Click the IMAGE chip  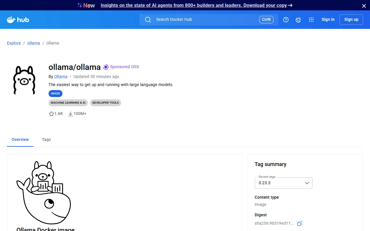tap(55, 94)
